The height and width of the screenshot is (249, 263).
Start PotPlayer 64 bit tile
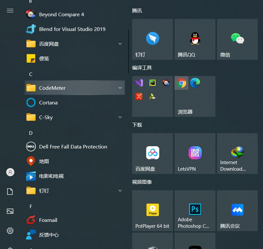pyautogui.click(x=152, y=210)
